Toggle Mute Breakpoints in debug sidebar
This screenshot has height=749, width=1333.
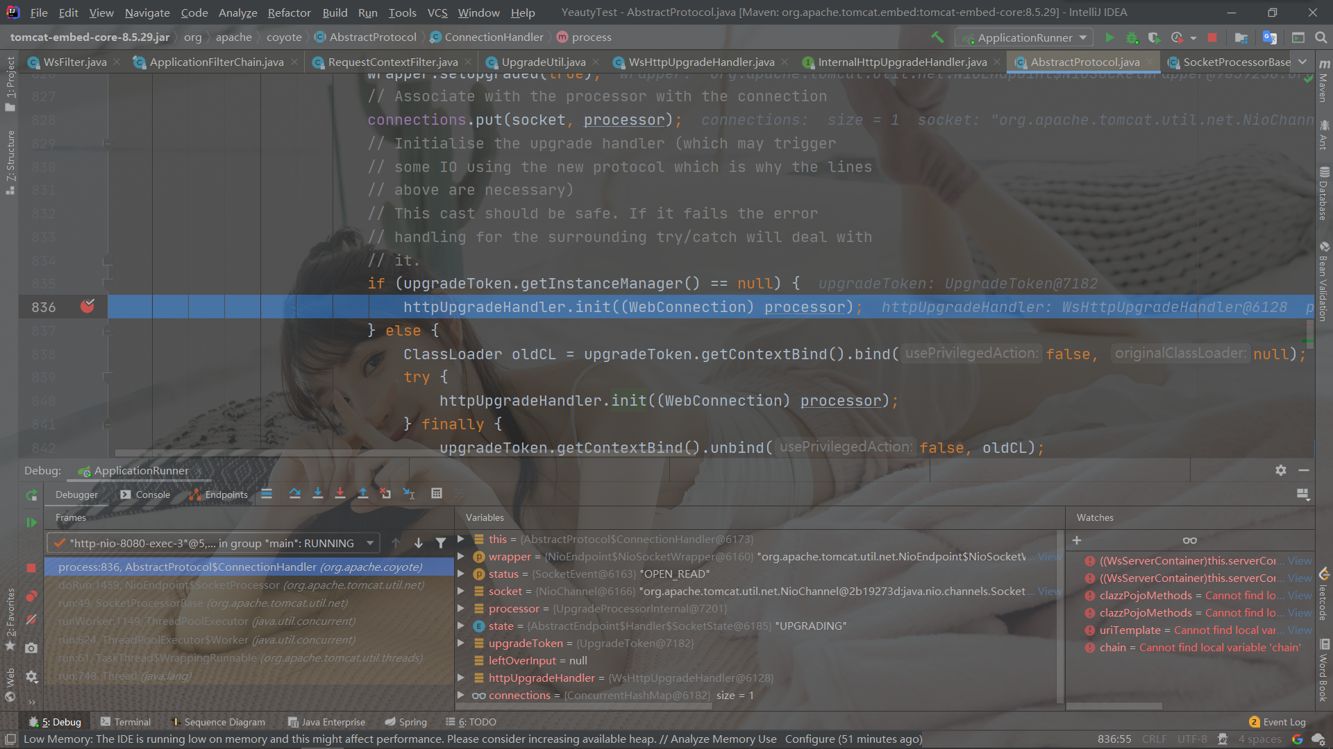31,619
